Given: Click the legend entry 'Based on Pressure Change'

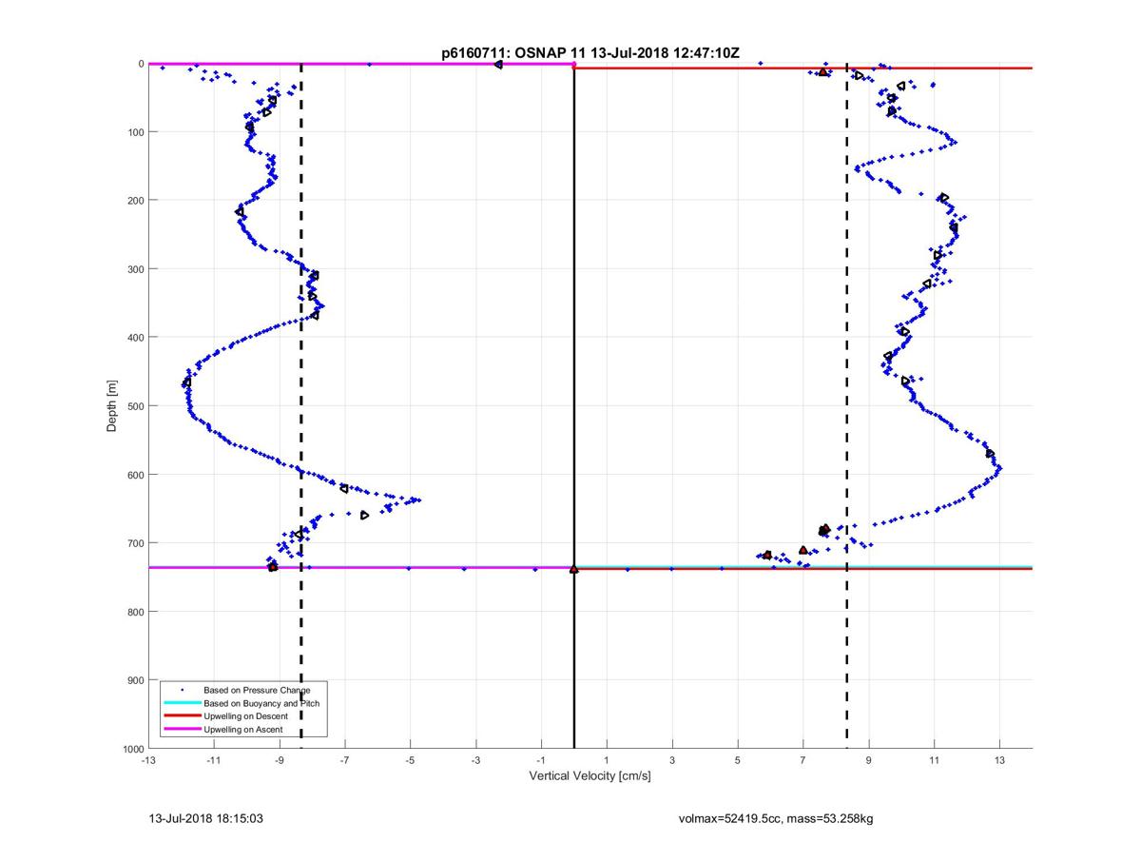Looking at the screenshot, I should 257,689.
